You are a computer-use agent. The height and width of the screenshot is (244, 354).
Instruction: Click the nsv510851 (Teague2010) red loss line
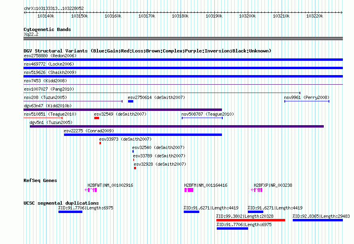43,118
